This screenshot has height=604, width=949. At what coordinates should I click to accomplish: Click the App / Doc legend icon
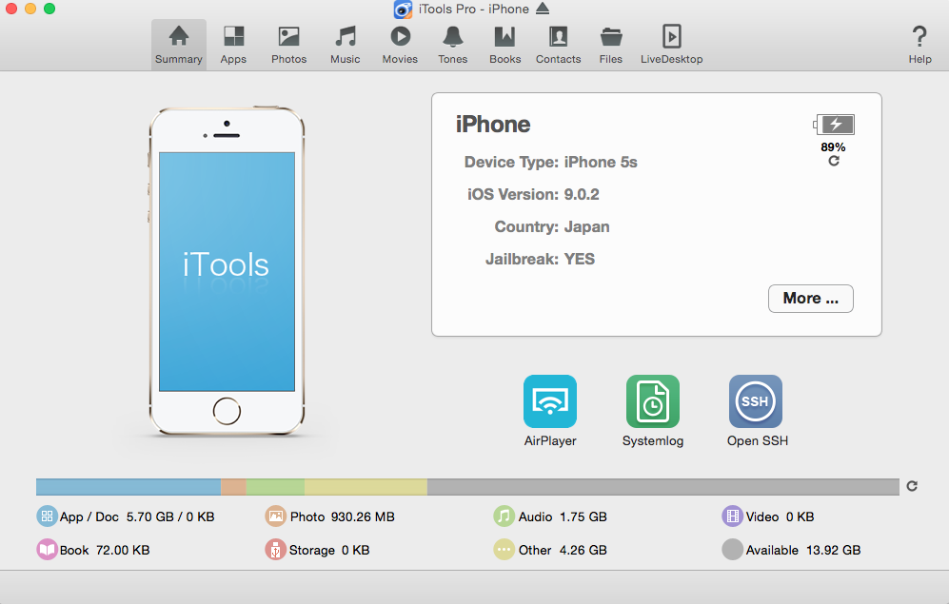click(x=47, y=516)
